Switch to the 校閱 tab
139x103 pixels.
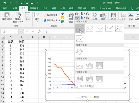coord(63,8)
